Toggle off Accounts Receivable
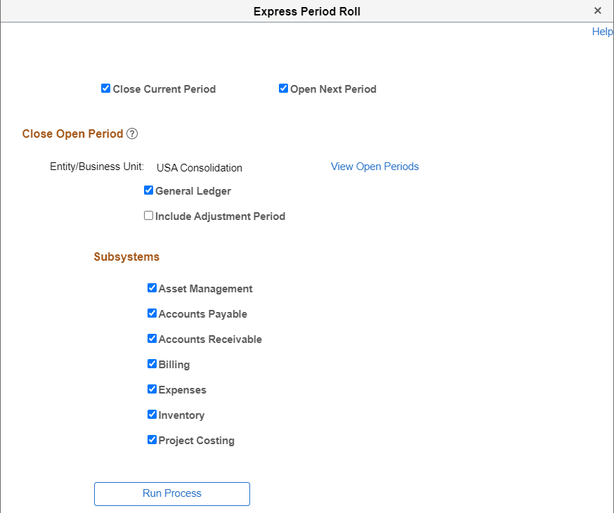This screenshot has width=614, height=513. point(152,338)
